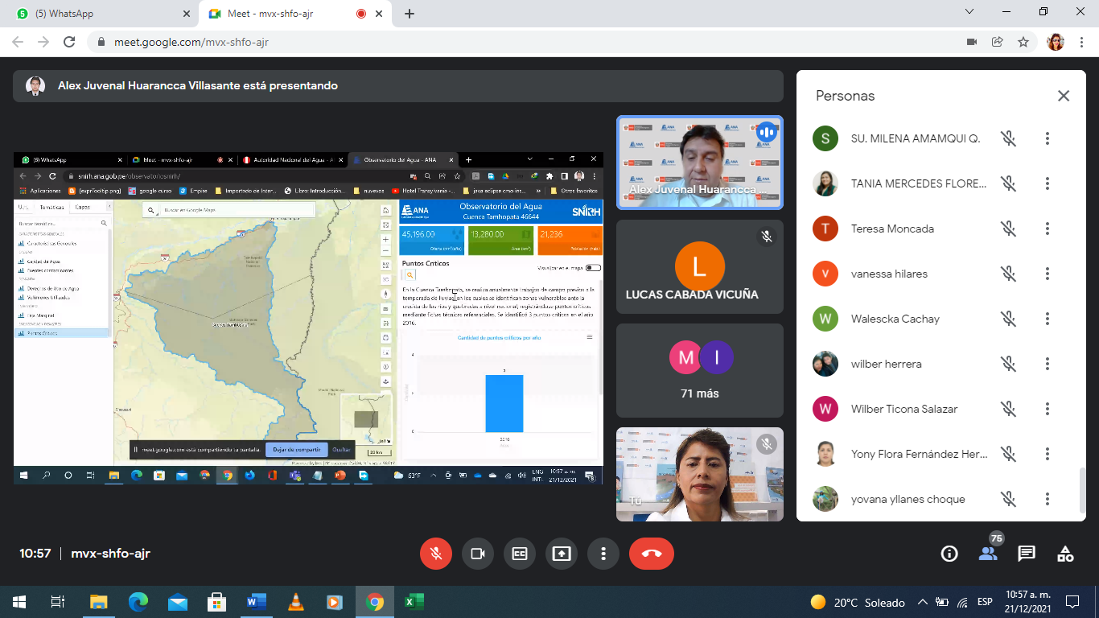Open the activities shapes icon
The height and width of the screenshot is (618, 1099).
tap(1065, 554)
